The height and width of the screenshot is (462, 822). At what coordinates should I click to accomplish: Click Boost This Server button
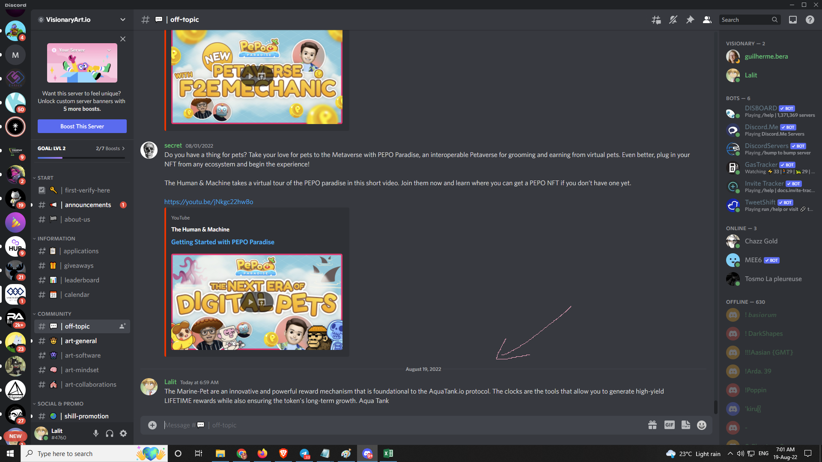(x=82, y=126)
